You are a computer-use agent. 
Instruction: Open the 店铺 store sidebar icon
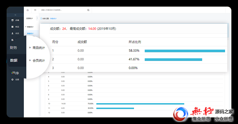coord(13,20)
